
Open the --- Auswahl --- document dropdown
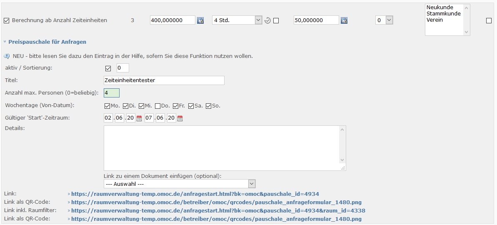[180, 184]
